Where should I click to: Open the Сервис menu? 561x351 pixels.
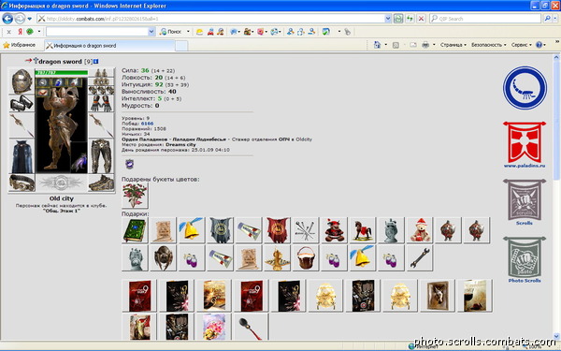(522, 45)
